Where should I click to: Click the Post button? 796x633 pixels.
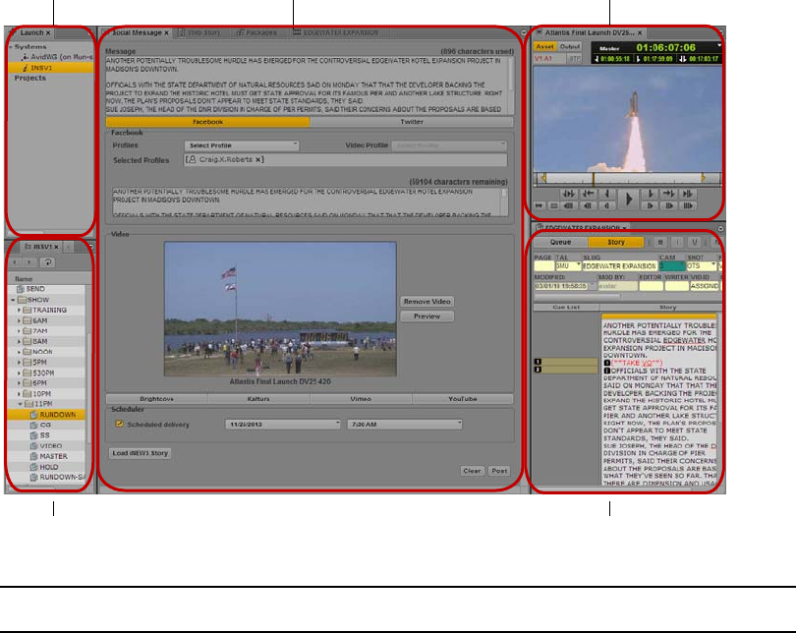point(499,471)
